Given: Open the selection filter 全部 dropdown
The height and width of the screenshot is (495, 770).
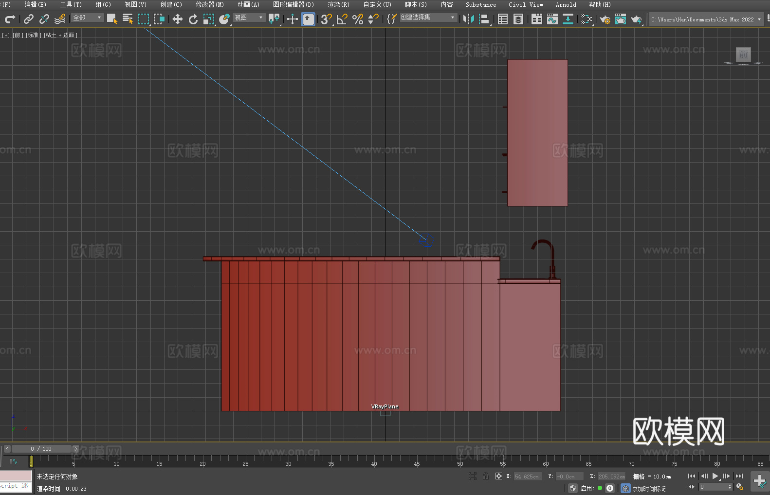Looking at the screenshot, I should (x=87, y=18).
